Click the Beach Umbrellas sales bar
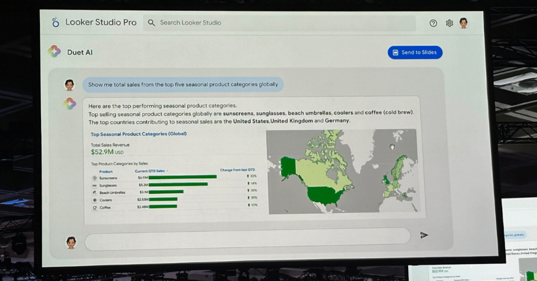The image size is (537, 281). pos(166,192)
